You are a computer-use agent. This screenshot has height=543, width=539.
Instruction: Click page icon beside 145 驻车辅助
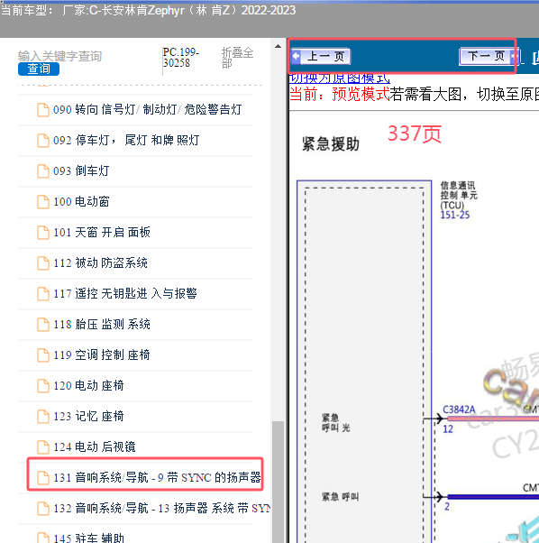43,538
